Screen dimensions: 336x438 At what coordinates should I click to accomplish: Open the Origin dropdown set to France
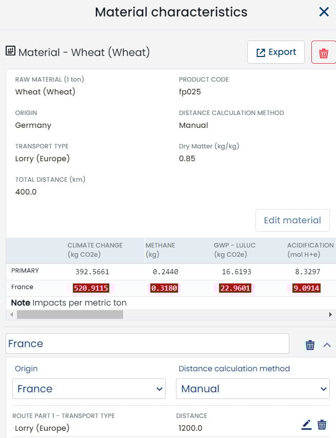tap(89, 389)
